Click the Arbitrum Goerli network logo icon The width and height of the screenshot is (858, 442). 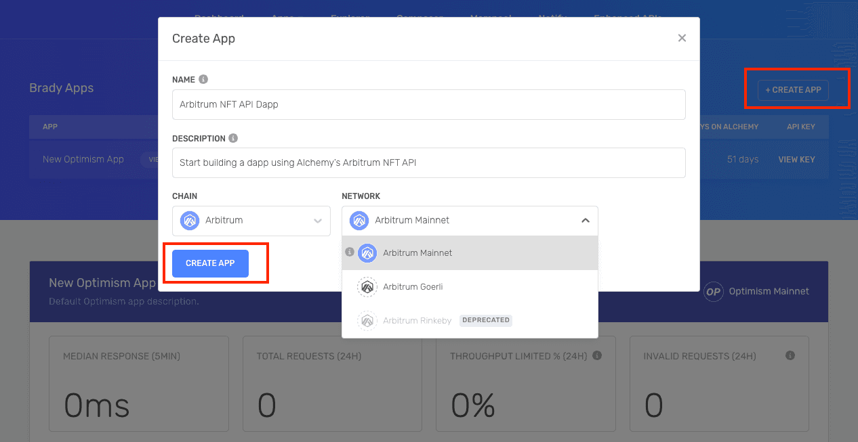(x=367, y=287)
